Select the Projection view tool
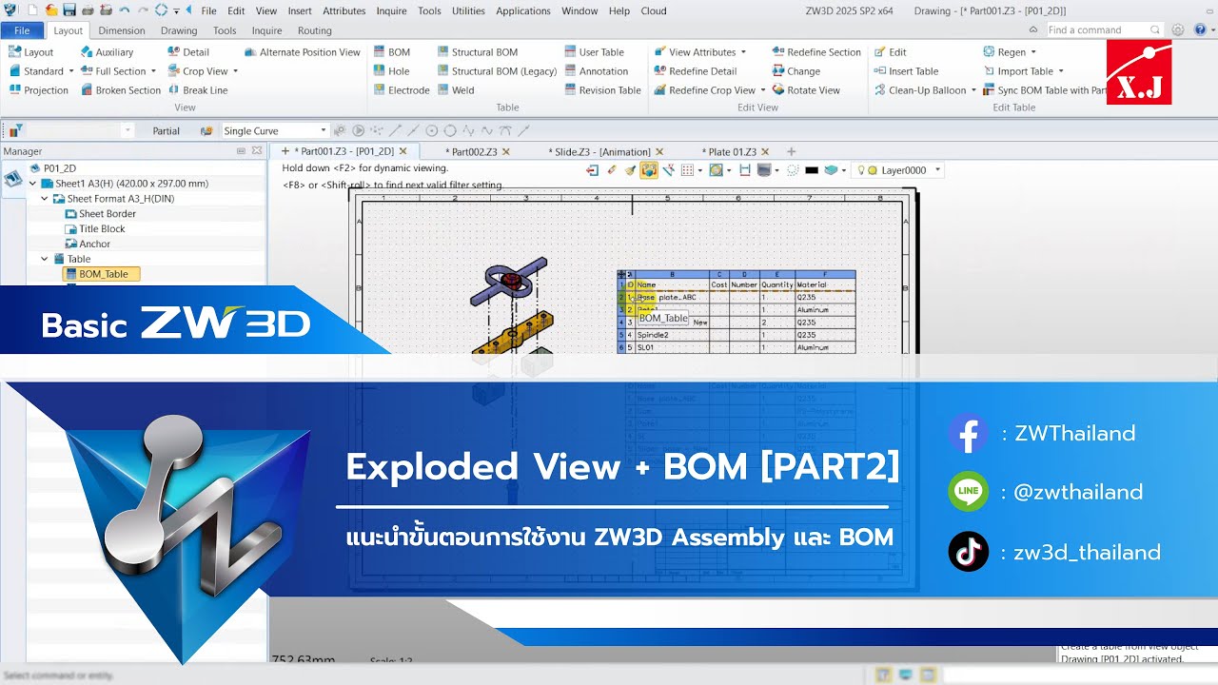1218x685 pixels. coord(39,90)
